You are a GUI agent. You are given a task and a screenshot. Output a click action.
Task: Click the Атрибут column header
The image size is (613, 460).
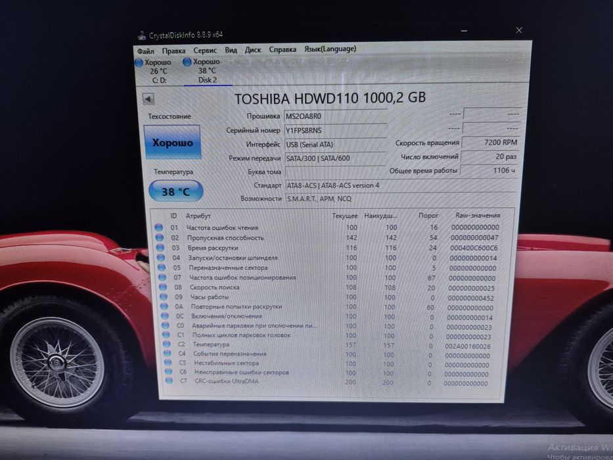point(198,216)
